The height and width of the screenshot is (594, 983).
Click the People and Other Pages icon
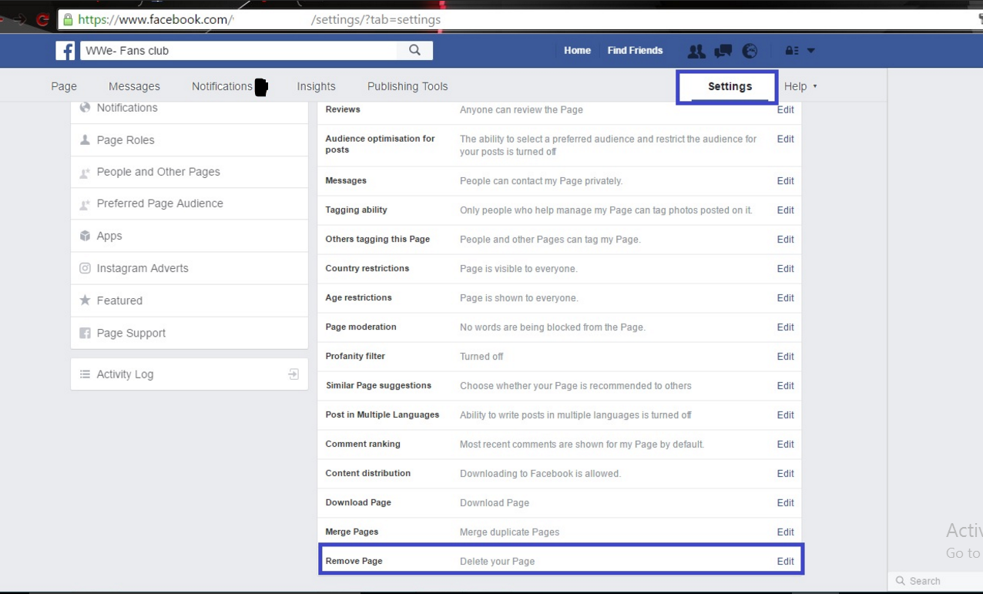point(85,173)
